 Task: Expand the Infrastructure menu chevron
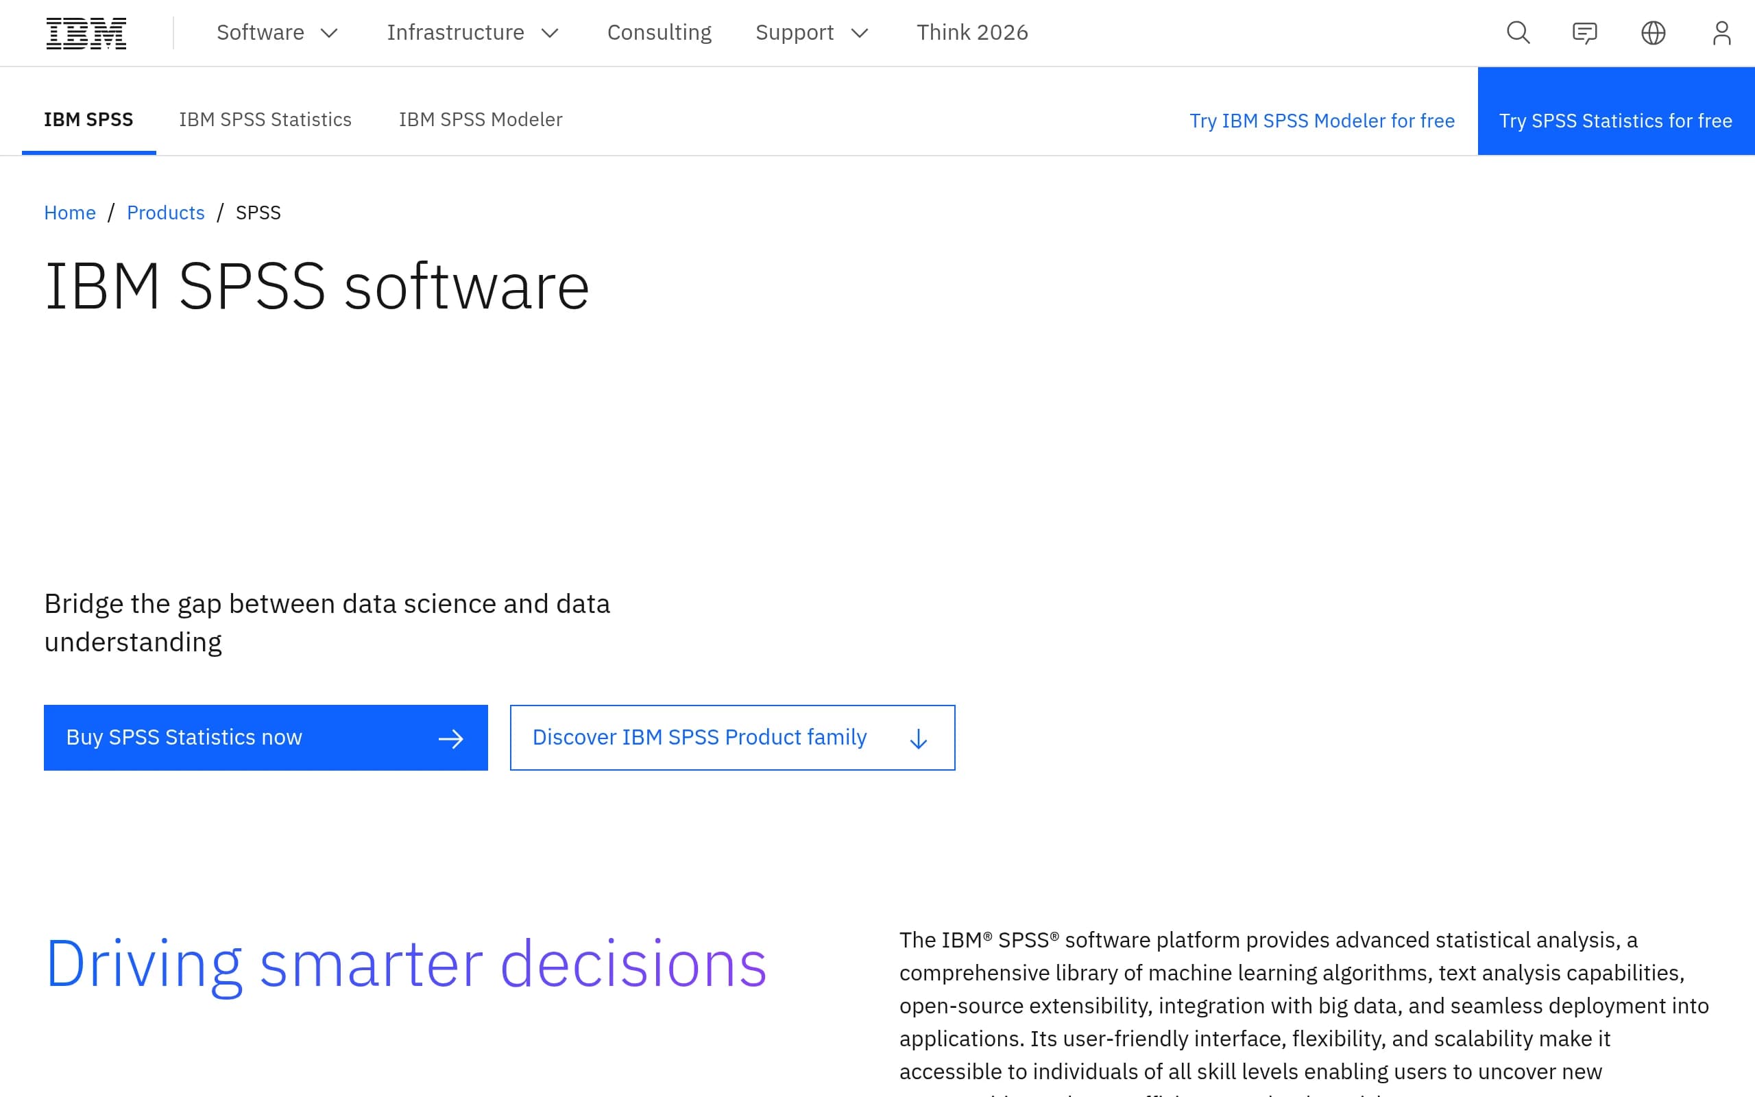pos(550,34)
